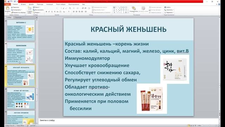Screen dimensions: 225x127
Task: Click the Arrange (Упорядочить) button
Action: pos(134,10)
